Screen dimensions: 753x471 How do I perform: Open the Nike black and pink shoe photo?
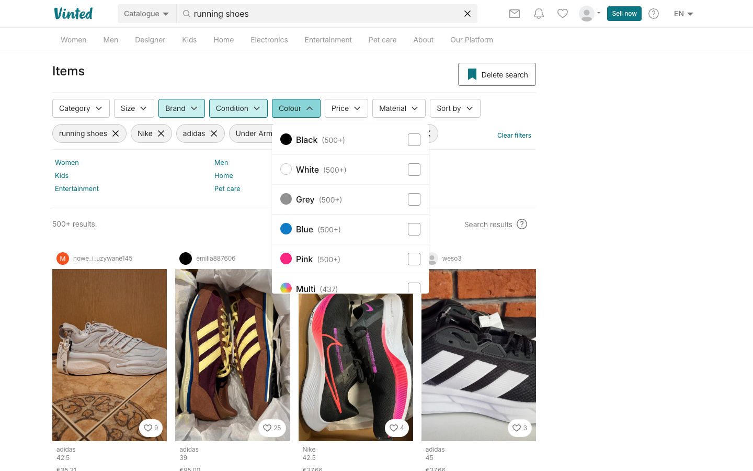[x=356, y=366]
